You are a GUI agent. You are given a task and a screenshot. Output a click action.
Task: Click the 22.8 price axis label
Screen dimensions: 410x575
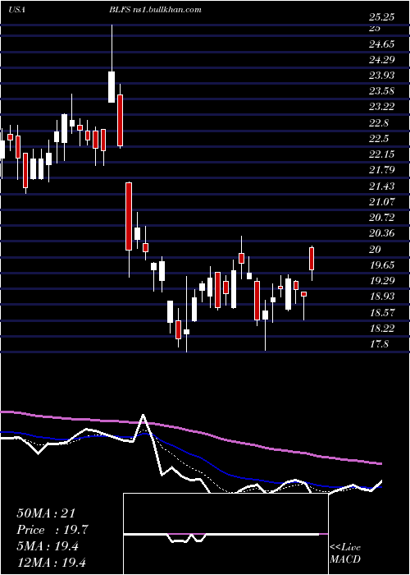[x=379, y=123]
